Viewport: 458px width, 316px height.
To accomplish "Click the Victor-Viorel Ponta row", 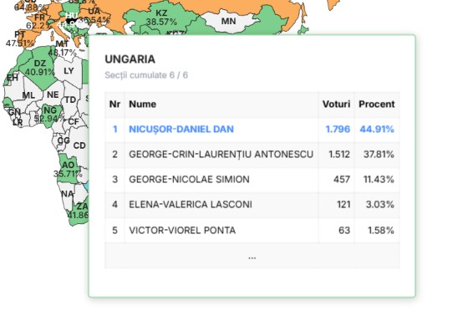I will pos(252,230).
